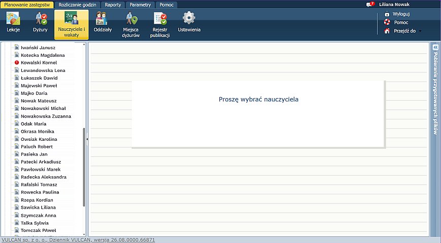Screen dimensions: 441x243
Task: Select teacher Rowecka Paulina
Action: pos(40,192)
